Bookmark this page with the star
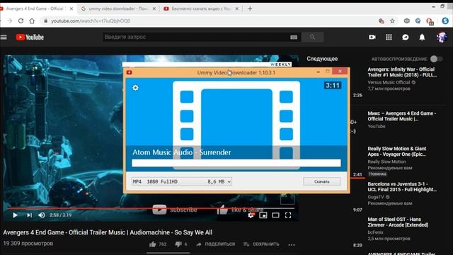Screen dimensions: 453x255 pyautogui.click(x=392, y=21)
